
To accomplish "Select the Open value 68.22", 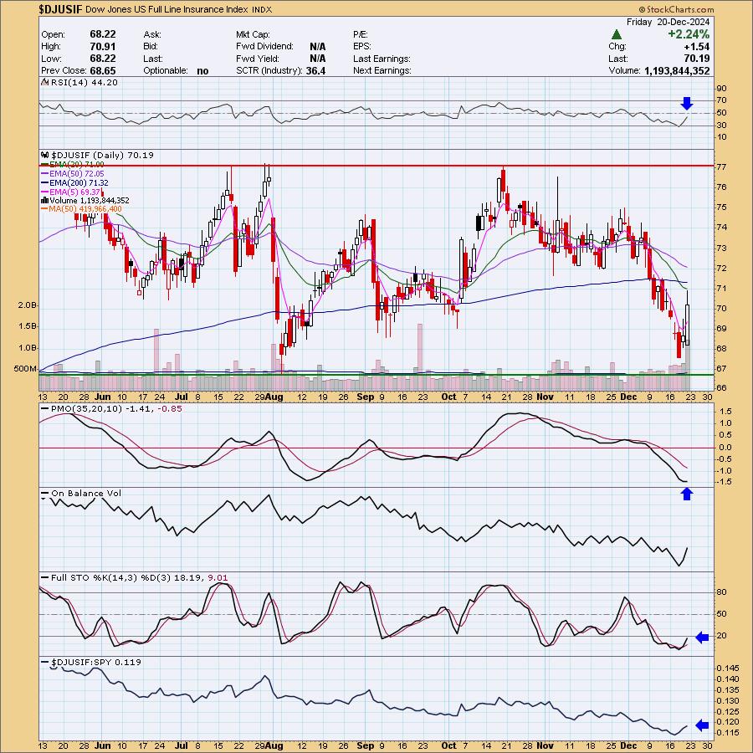I will tap(102, 34).
